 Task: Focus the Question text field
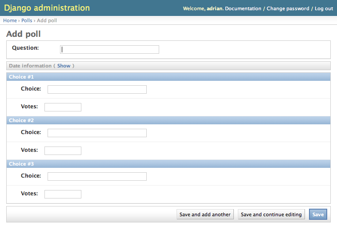tap(109, 50)
